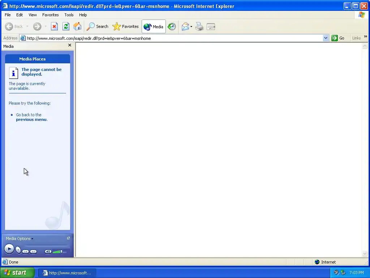
Task: Click the vertical scrollbar up arrow
Action: click(365, 46)
